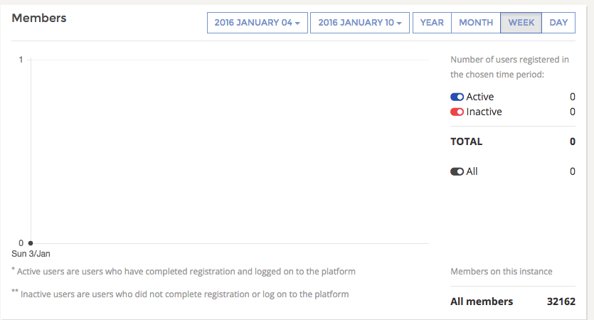Switch chart to DAY view
The height and width of the screenshot is (320, 594).
[x=558, y=23]
